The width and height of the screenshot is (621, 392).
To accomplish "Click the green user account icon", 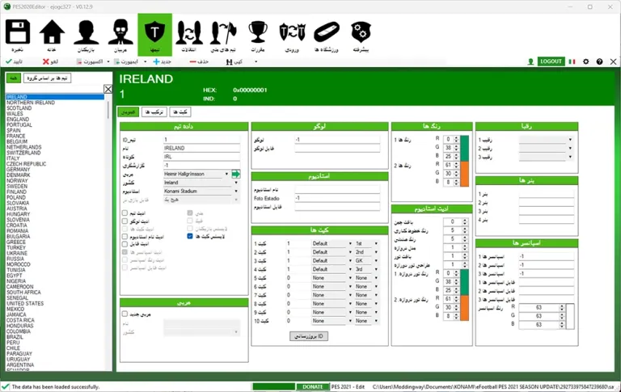I will [530, 61].
